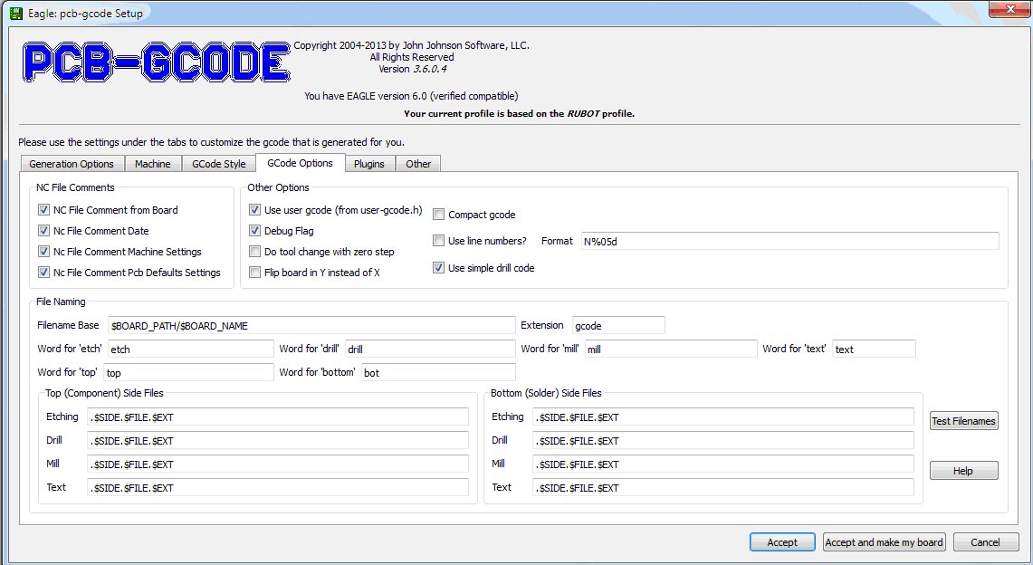Open the Plugins tab
The image size is (1033, 565).
[369, 164]
